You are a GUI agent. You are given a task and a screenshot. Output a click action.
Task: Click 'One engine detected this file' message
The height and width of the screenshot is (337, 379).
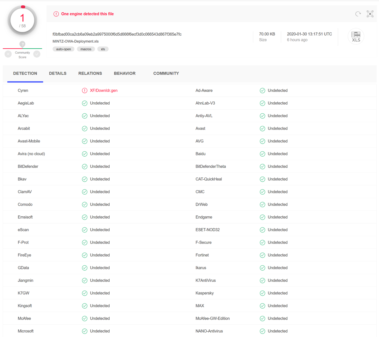(87, 14)
